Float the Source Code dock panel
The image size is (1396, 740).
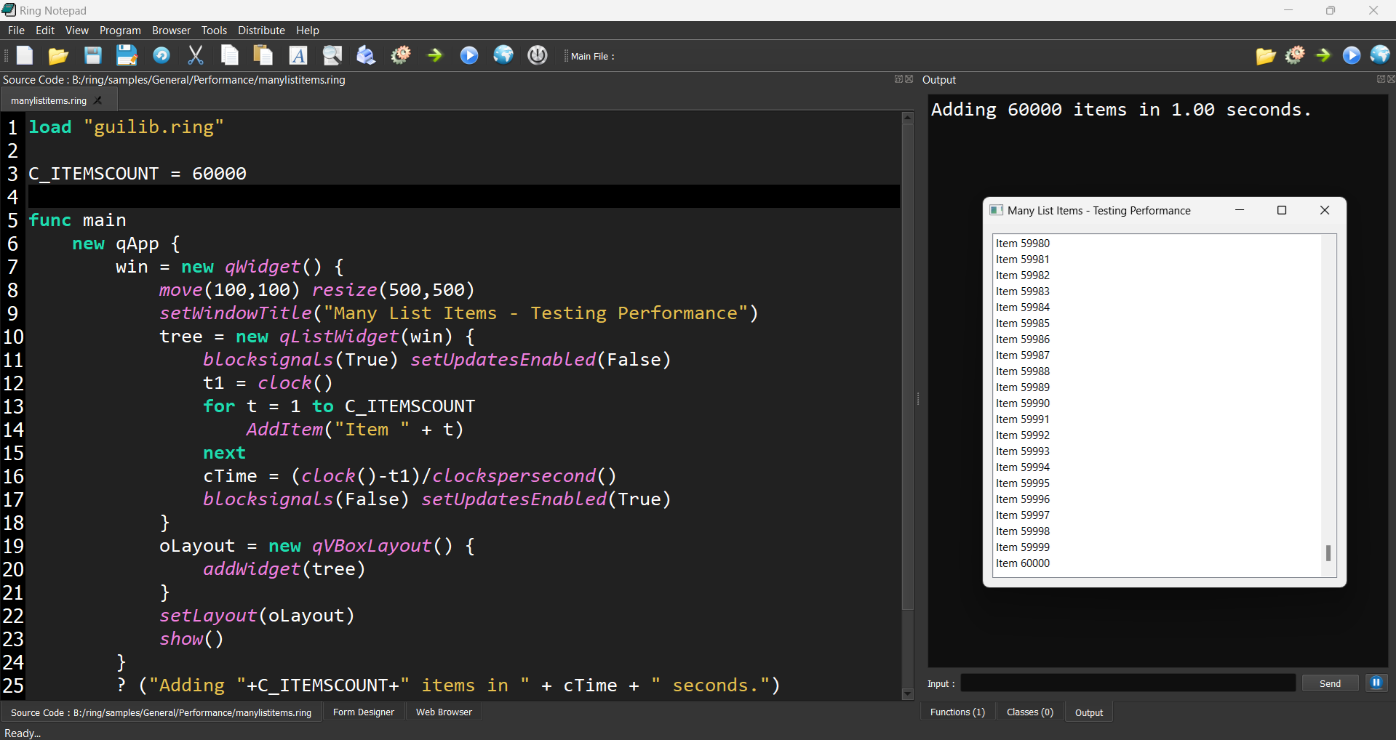(898, 79)
